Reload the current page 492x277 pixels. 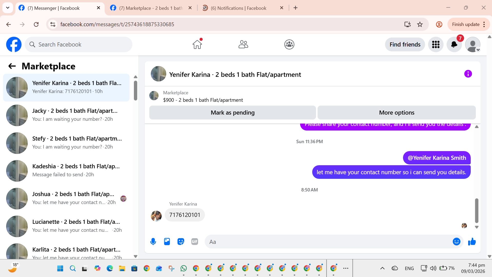(36, 24)
